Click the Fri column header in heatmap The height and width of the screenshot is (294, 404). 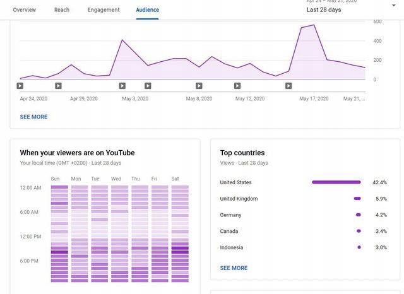154,179
